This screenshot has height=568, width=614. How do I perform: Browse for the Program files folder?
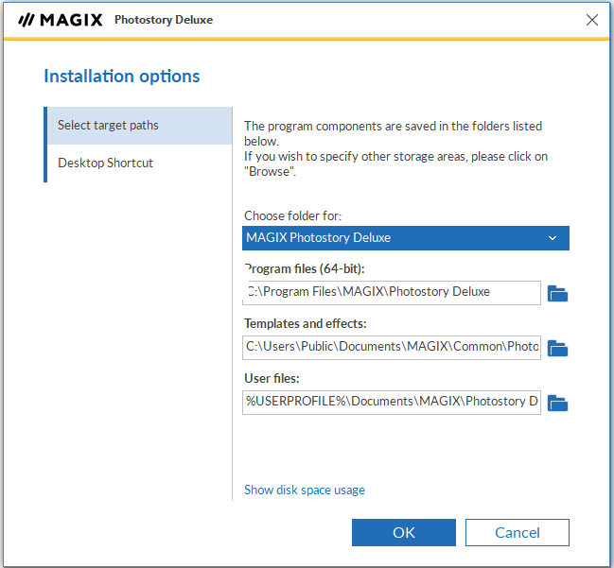[557, 293]
